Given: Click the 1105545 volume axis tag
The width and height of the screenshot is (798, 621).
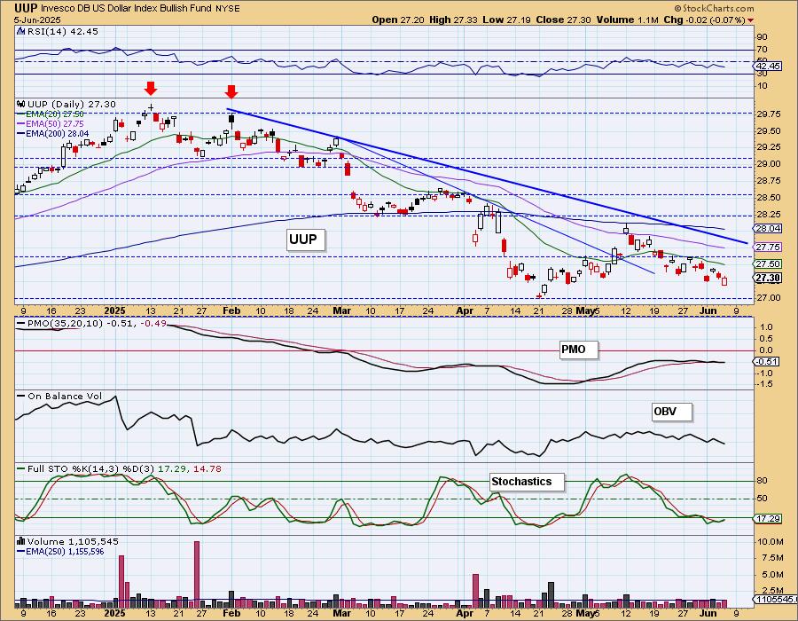Looking at the screenshot, I should (x=776, y=600).
